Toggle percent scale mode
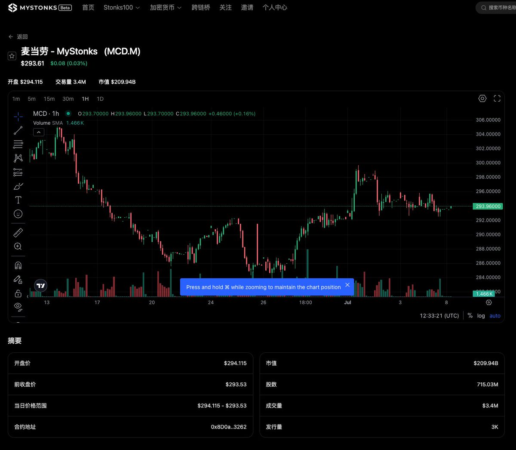516x450 pixels. tap(470, 316)
